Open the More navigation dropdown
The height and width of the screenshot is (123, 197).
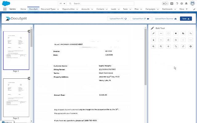click(183, 9)
